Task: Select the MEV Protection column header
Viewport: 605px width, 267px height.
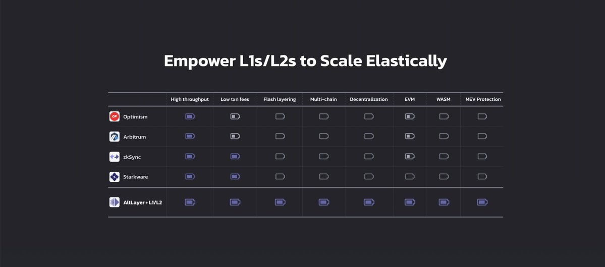Action: click(x=483, y=99)
